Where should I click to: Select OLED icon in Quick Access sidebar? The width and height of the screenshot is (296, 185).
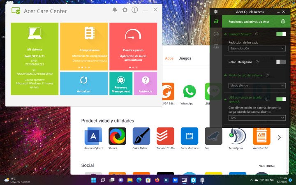pos(216,46)
